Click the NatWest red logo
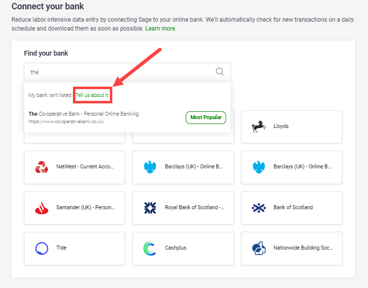 [x=42, y=167]
